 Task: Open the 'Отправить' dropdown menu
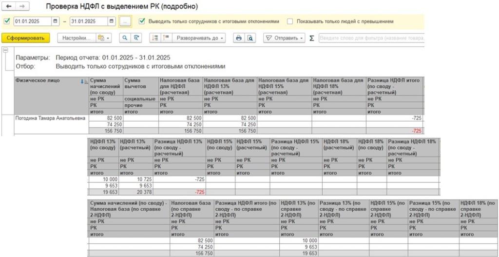[x=284, y=38]
